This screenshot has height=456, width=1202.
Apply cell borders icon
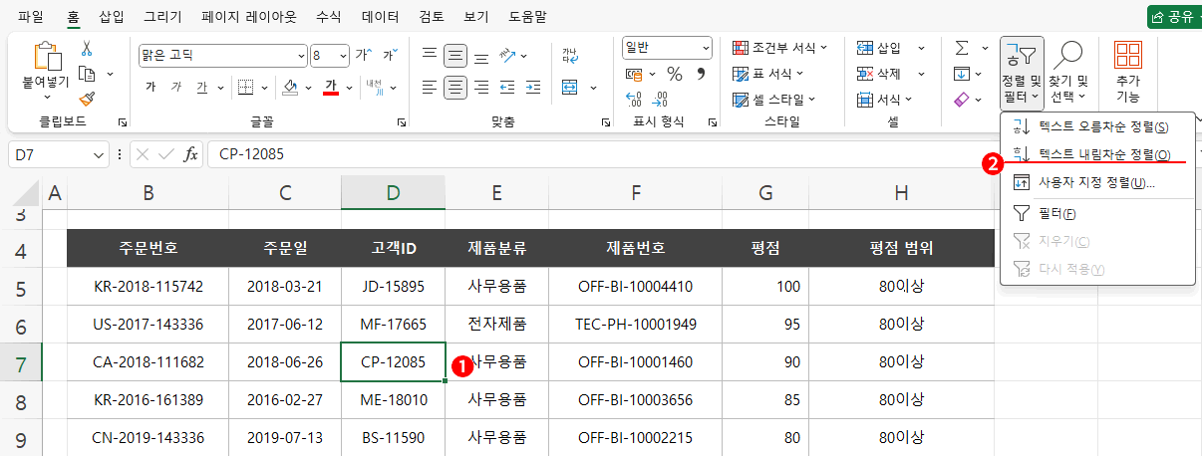(x=245, y=87)
